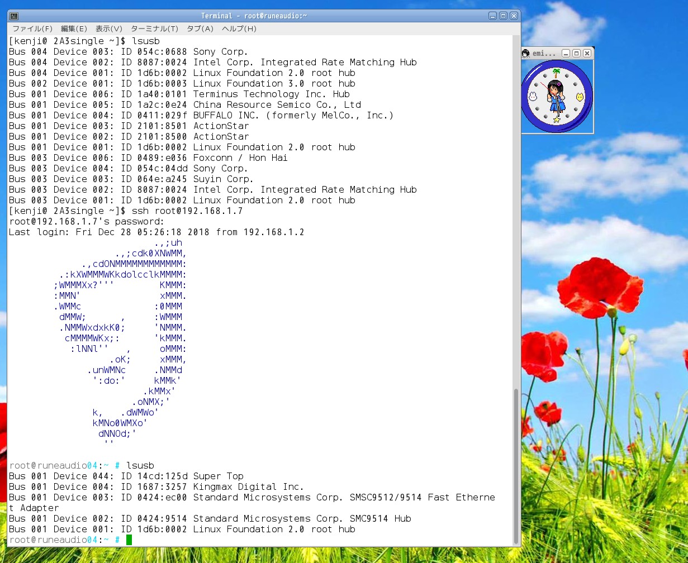The height and width of the screenshot is (563, 688).
Task: Close the emi clock widget
Action: pyautogui.click(x=587, y=54)
